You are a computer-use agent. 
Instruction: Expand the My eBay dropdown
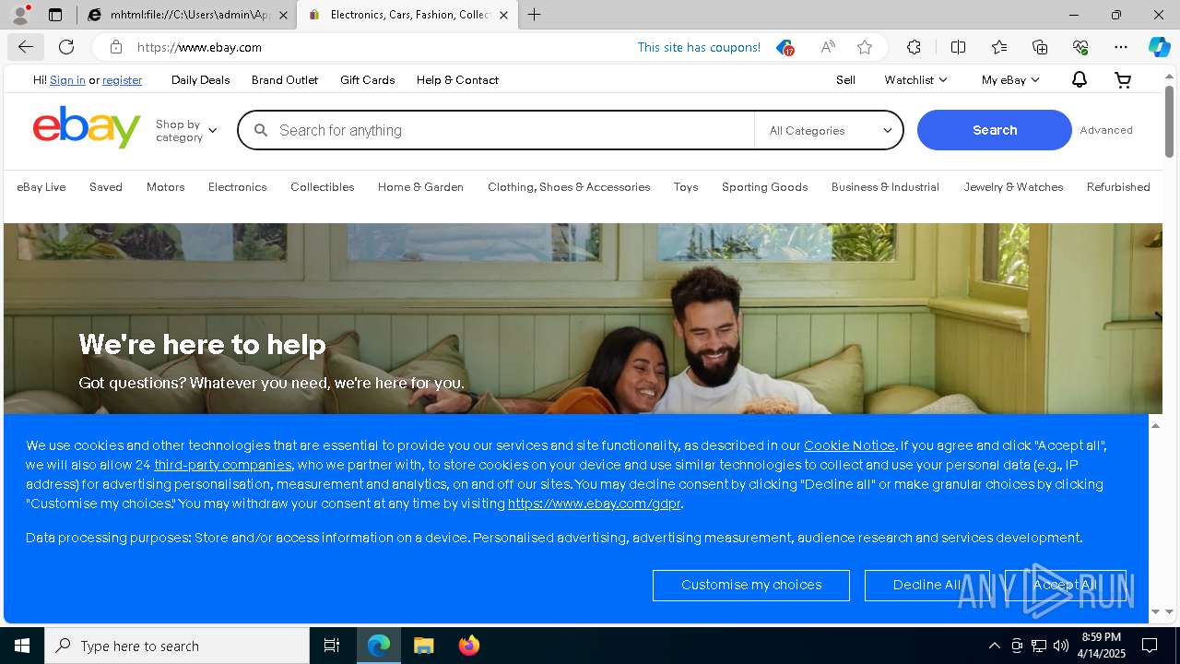[x=1010, y=80]
